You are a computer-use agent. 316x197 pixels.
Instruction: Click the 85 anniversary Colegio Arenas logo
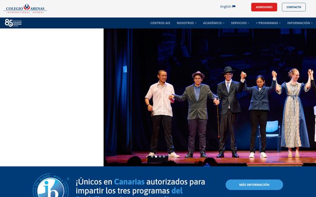click(13, 23)
